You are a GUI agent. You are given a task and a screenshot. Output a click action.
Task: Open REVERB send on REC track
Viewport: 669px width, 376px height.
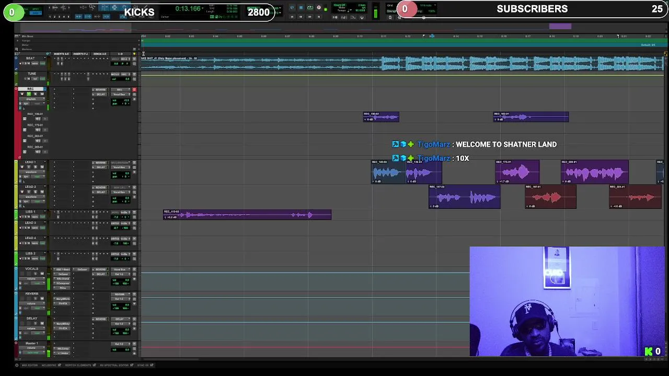(100, 90)
